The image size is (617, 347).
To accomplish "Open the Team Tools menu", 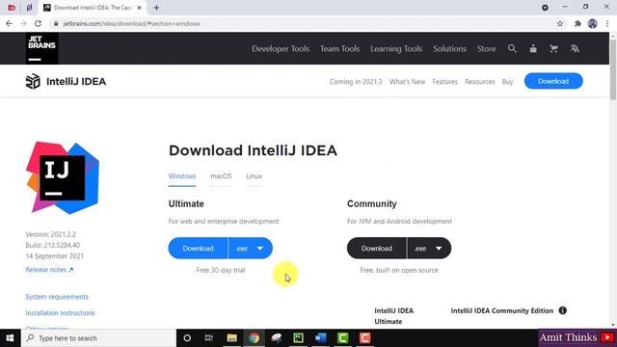I will tap(339, 49).
